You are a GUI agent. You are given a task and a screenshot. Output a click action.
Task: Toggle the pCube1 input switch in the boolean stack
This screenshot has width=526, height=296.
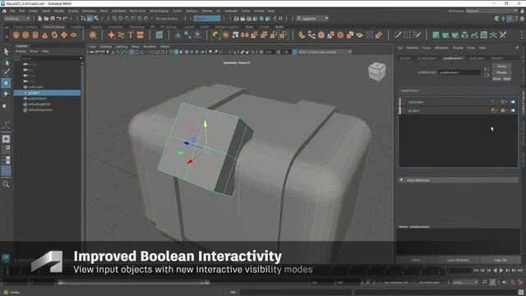513,110
